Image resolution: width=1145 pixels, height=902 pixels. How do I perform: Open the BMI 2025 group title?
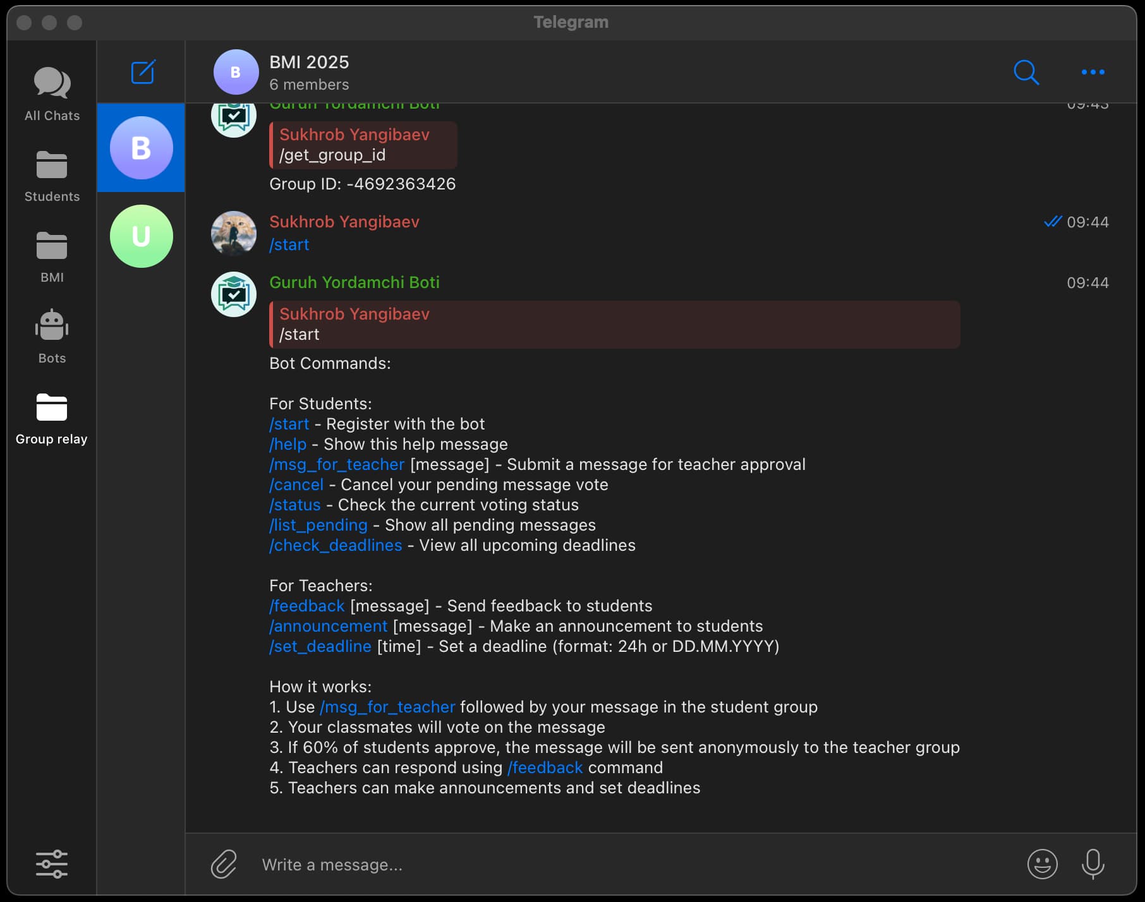(309, 62)
